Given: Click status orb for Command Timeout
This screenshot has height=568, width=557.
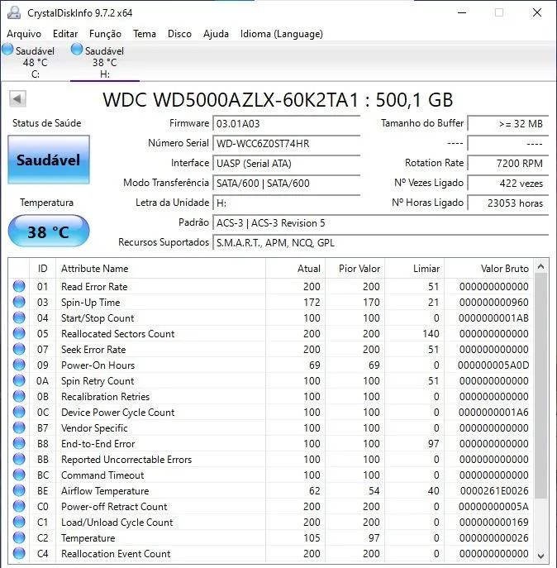Looking at the screenshot, I should coord(19,475).
